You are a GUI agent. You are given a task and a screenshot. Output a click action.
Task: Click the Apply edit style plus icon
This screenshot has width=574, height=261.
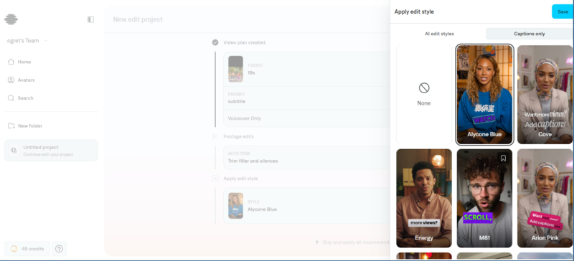(x=215, y=179)
